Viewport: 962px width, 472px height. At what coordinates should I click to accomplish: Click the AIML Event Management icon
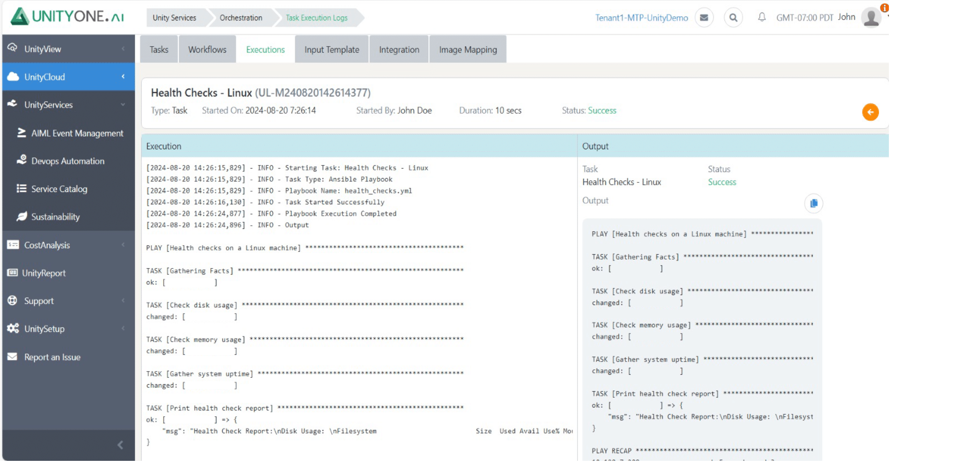click(x=21, y=133)
